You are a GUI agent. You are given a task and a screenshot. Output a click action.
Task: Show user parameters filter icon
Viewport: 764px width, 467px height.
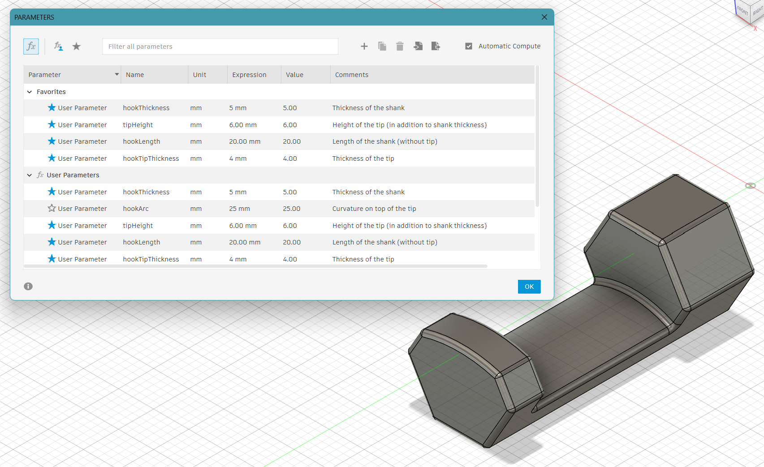pyautogui.click(x=58, y=46)
